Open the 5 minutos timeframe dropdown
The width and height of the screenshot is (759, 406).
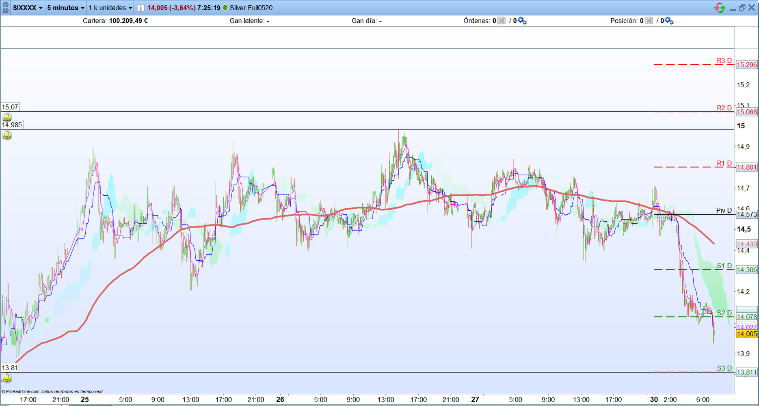click(x=65, y=8)
